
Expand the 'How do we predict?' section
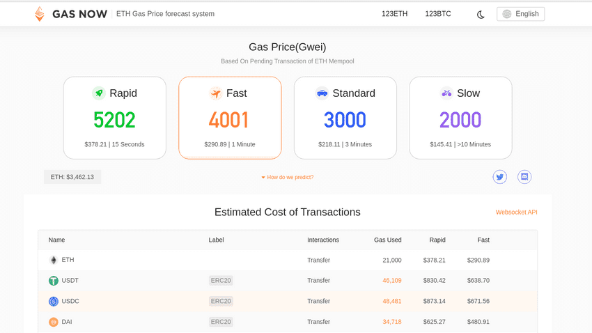[288, 177]
